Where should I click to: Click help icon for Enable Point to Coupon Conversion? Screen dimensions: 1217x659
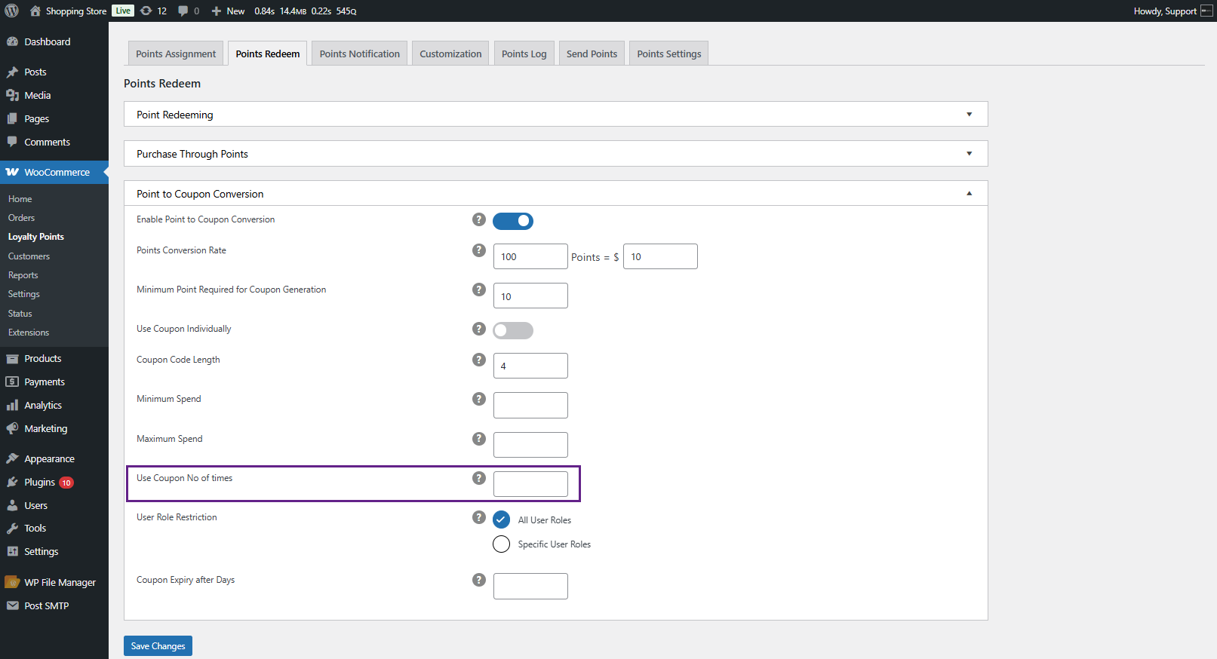point(478,219)
